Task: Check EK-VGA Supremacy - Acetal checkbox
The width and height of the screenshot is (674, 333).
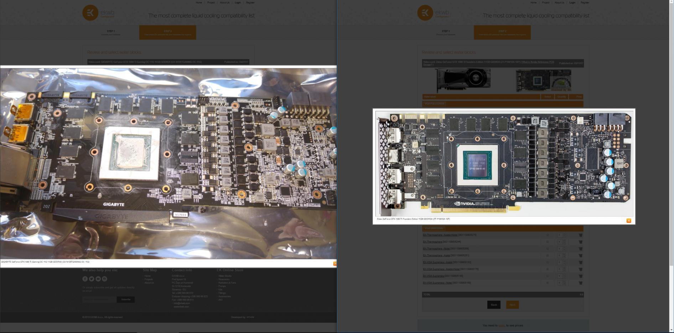Action: click(548, 262)
